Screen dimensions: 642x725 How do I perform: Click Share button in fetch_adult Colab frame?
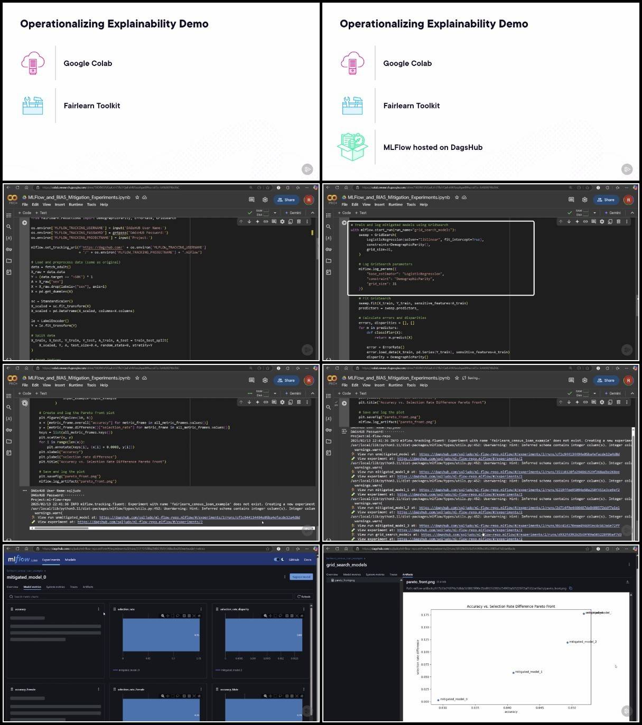(287, 200)
